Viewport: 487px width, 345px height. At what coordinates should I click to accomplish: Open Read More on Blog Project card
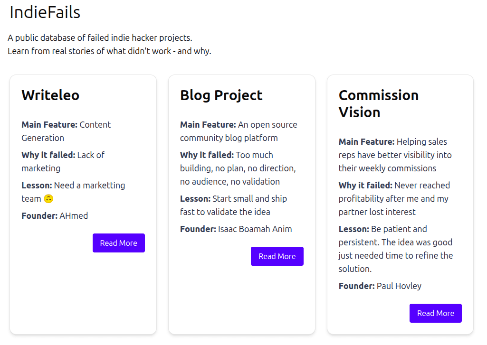277,256
